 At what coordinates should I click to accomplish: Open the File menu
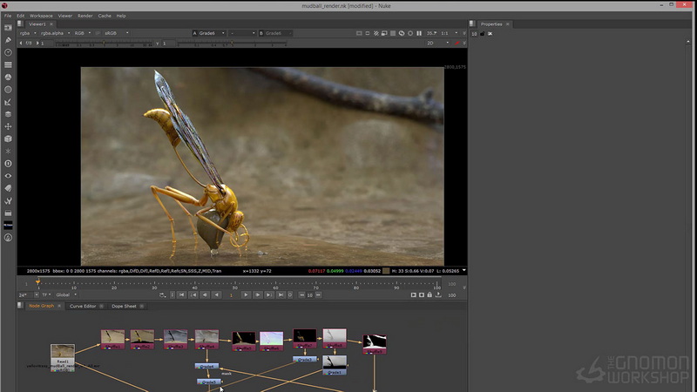coord(8,16)
